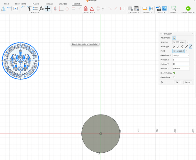
Task: Open the SELECT dropdown menu
Action: click(174, 12)
